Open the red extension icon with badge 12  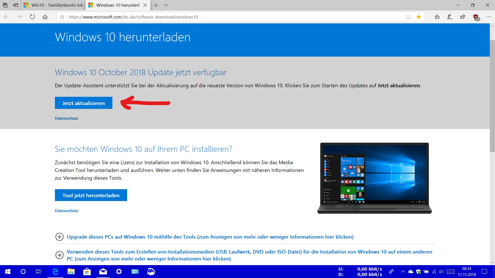click(476, 17)
